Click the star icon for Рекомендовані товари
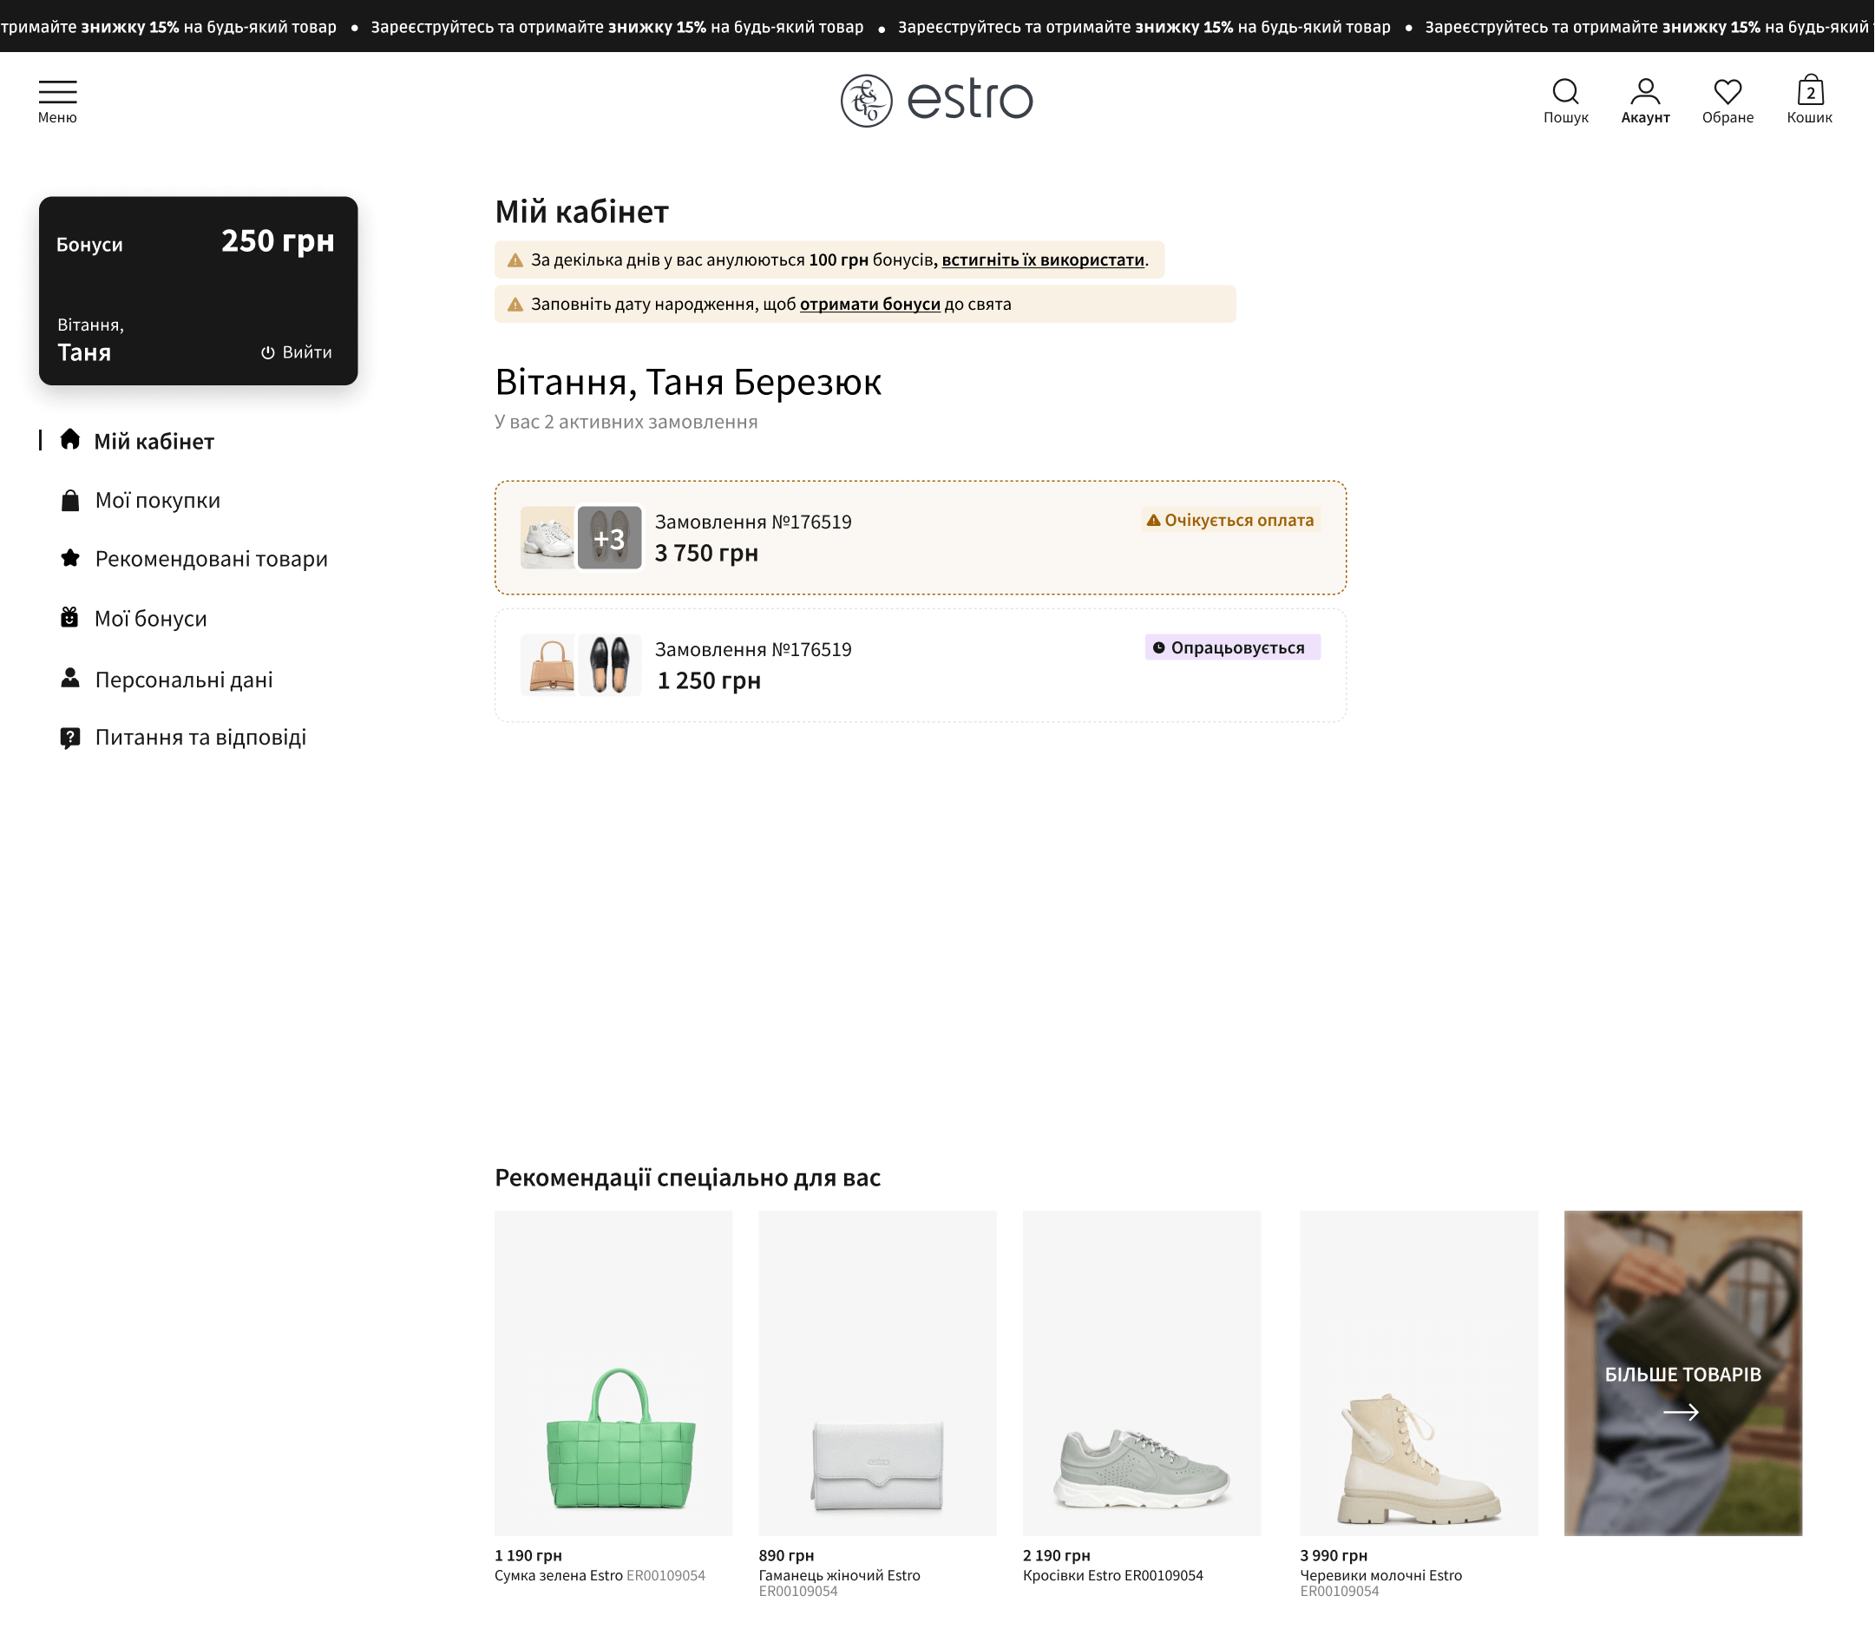The height and width of the screenshot is (1642, 1875). (x=69, y=558)
